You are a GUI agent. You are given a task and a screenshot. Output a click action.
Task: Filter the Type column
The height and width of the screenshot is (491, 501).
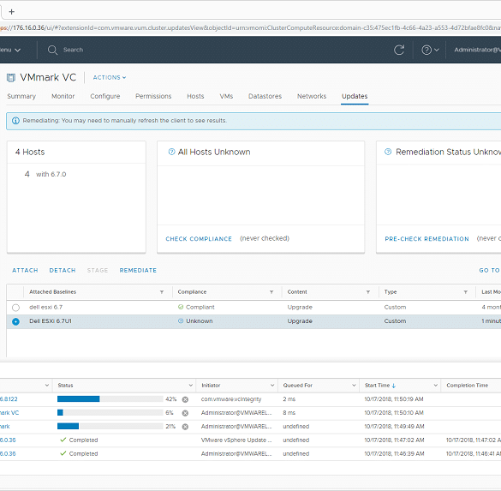(x=466, y=292)
